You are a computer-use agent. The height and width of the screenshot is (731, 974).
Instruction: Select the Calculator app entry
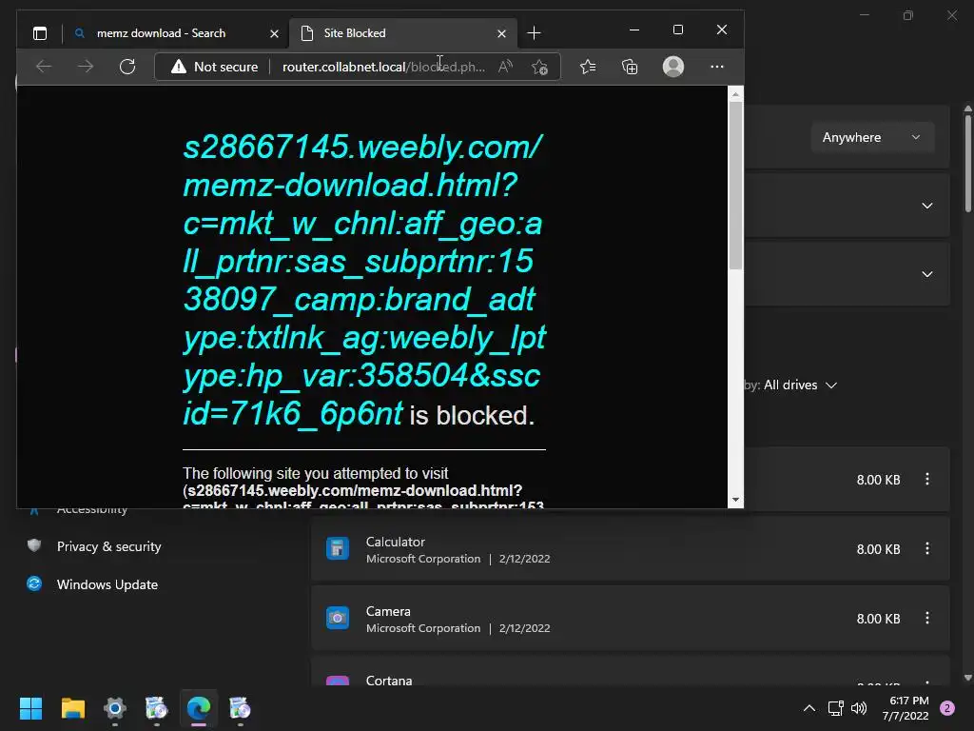(631, 549)
